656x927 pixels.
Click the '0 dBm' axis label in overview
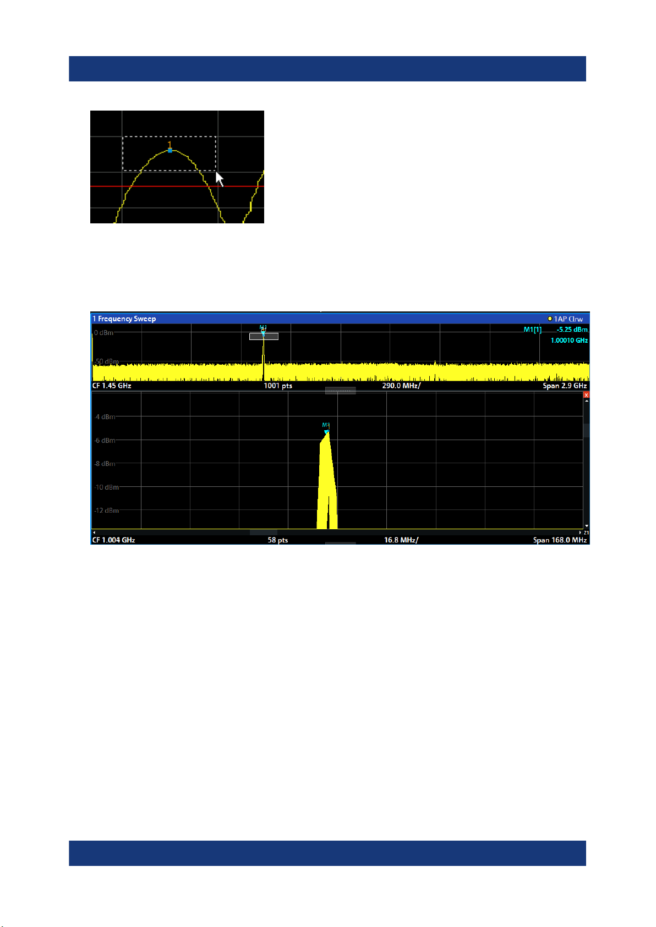click(x=103, y=333)
